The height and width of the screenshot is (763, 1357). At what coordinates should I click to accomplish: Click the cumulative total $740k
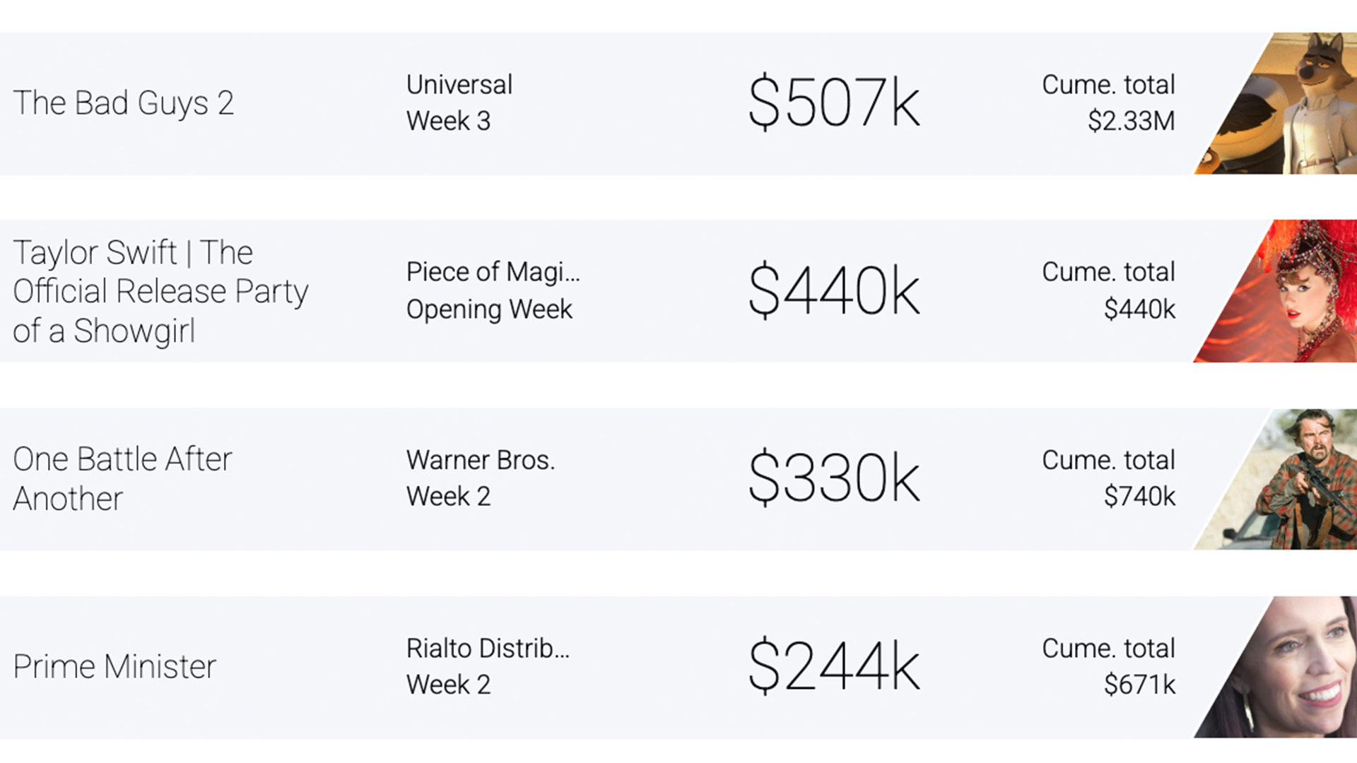(1139, 497)
